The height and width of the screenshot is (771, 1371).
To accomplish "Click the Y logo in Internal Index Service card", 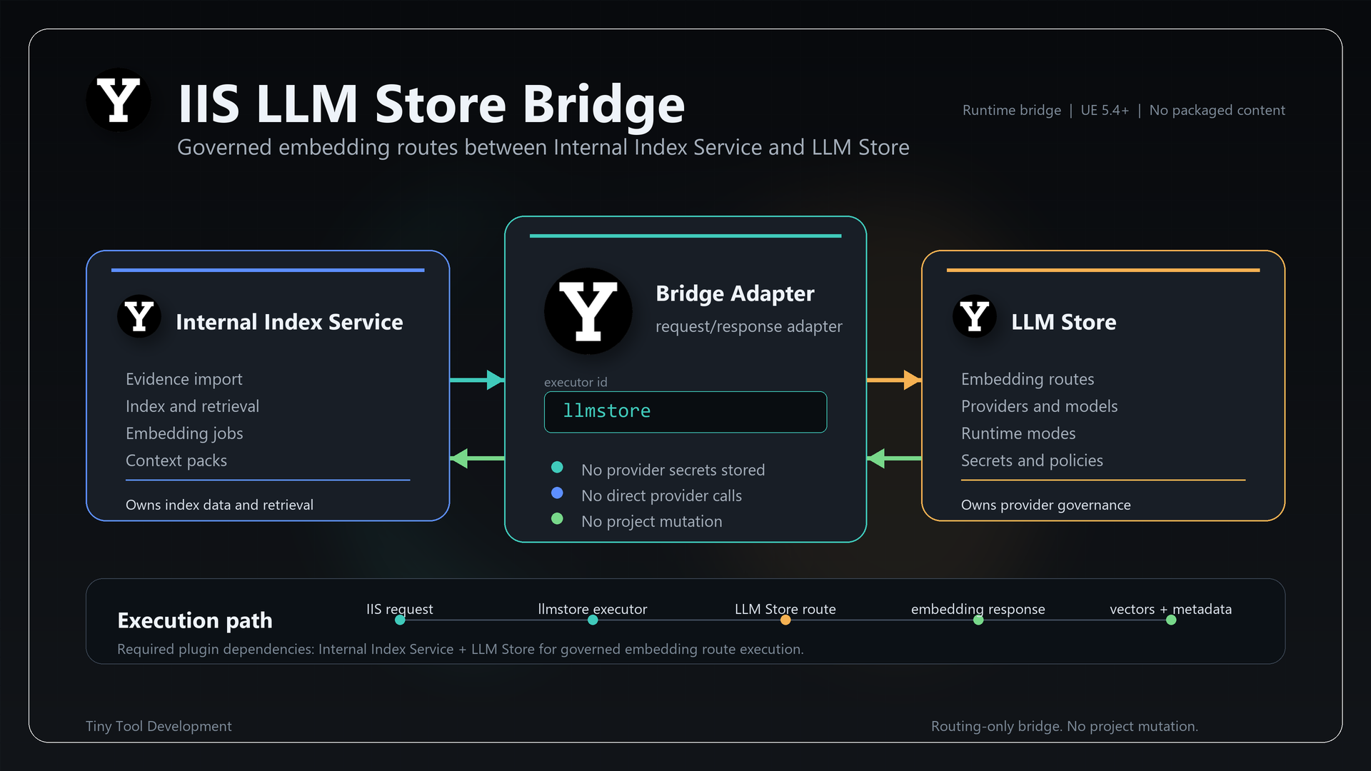I will [x=139, y=316].
